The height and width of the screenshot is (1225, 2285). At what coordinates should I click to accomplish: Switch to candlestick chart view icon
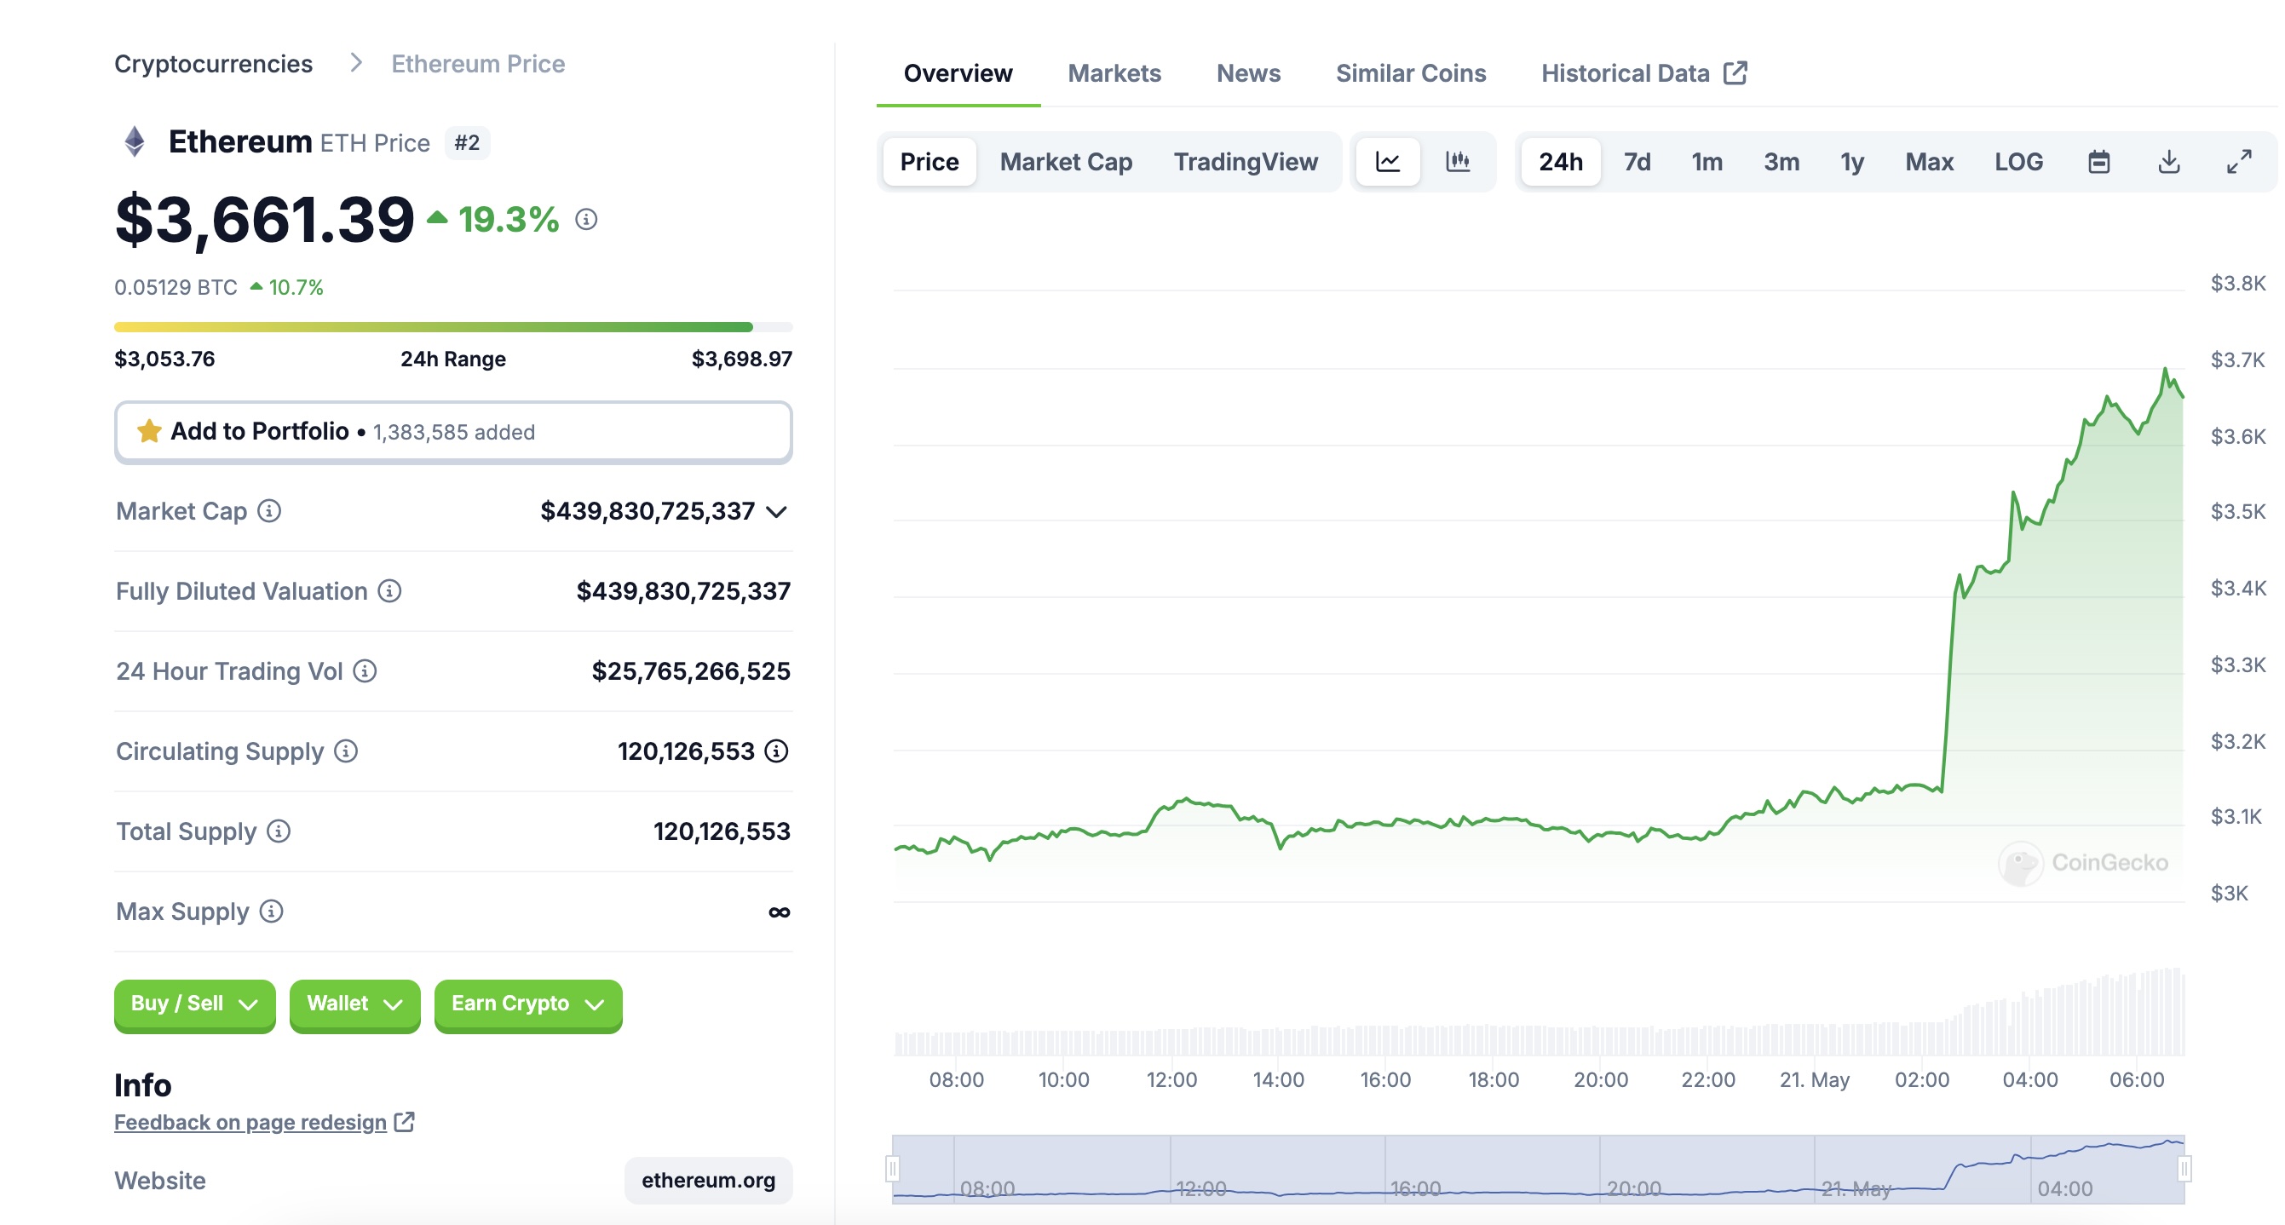click(x=1458, y=162)
